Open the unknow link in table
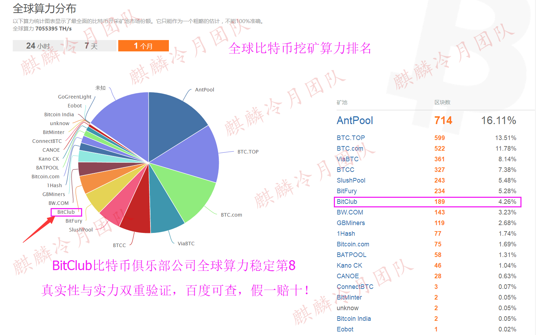Screen dimensions: 536x335 tap(347, 308)
